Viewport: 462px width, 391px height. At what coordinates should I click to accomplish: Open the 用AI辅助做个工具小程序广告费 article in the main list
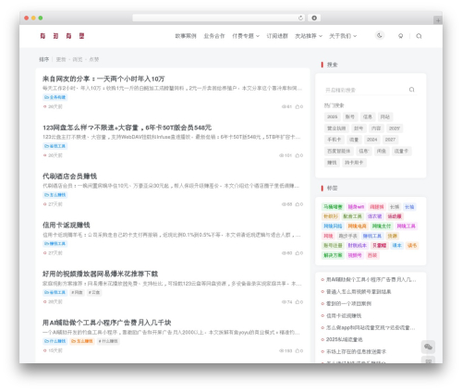pos(106,323)
